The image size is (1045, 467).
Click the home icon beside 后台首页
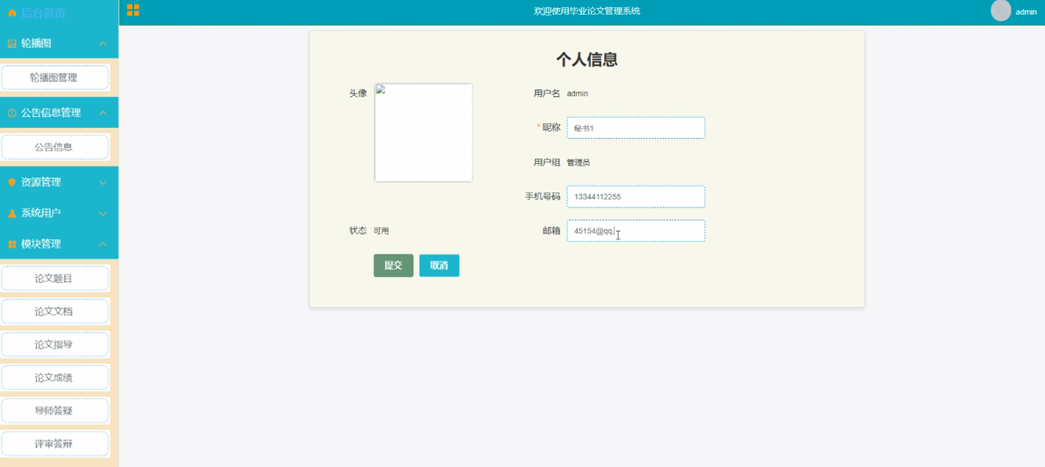pyautogui.click(x=12, y=13)
